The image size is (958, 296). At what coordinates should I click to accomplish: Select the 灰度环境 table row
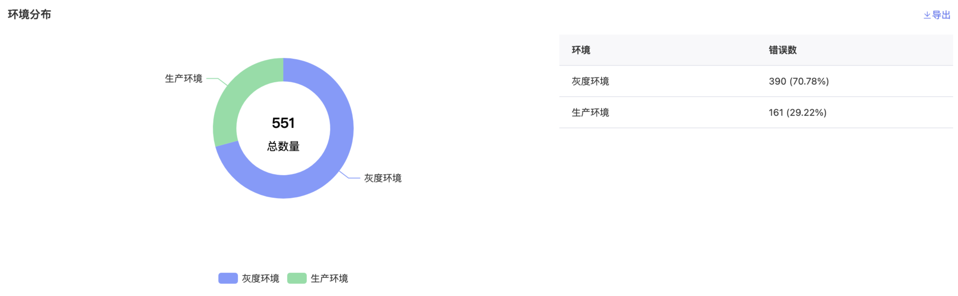[756, 81]
